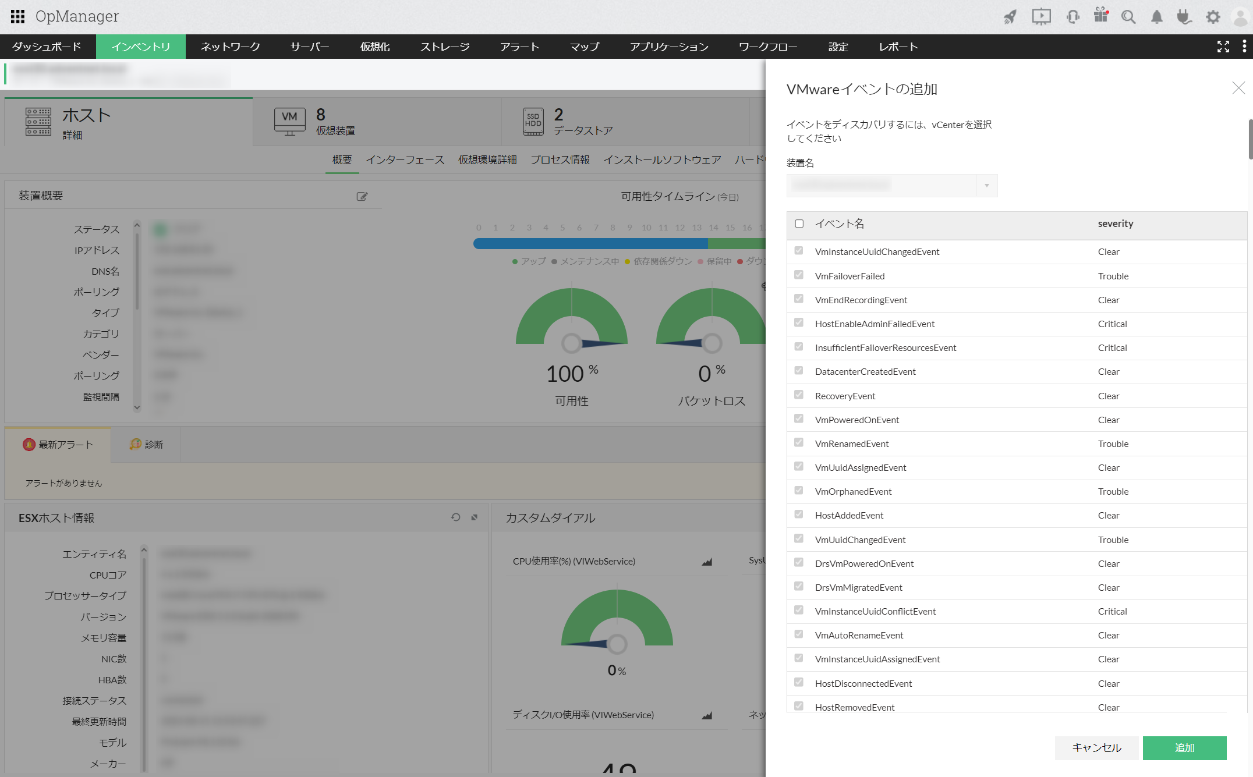
Task: Open the gift box what's-new icon
Action: click(x=1100, y=16)
